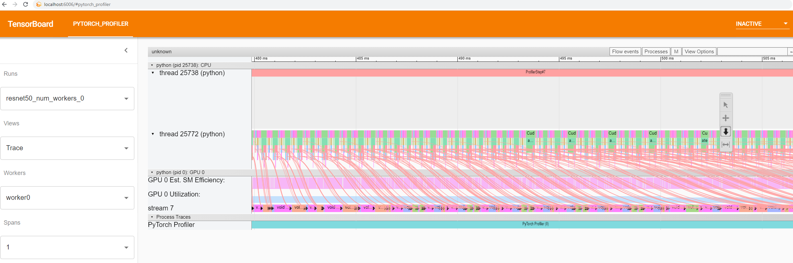Reload the page in browser
Viewport: 793px width, 263px height.
[x=26, y=4]
